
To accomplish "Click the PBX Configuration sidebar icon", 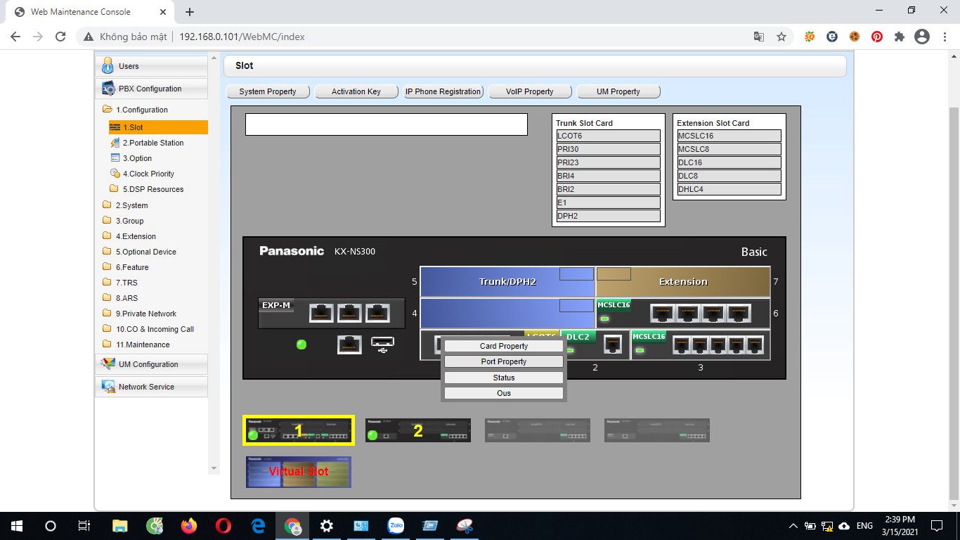I will pyautogui.click(x=109, y=88).
